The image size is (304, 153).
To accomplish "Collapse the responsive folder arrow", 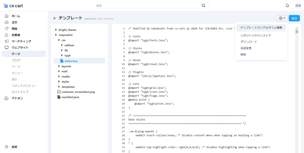I will [x=56, y=35].
